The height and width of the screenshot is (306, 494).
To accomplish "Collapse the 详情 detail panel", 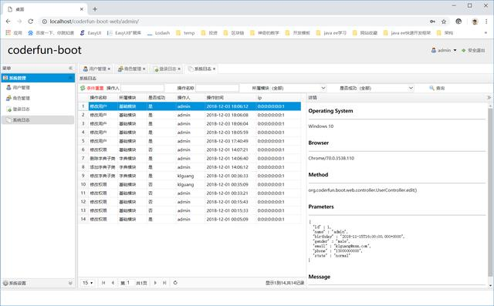I will coord(489,97).
